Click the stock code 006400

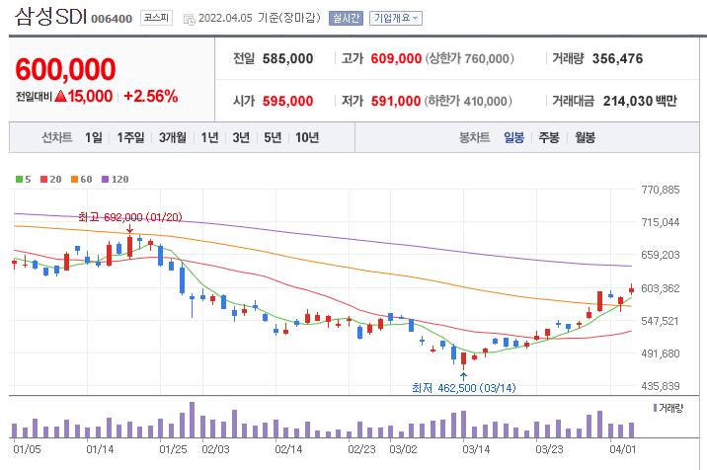pos(112,19)
